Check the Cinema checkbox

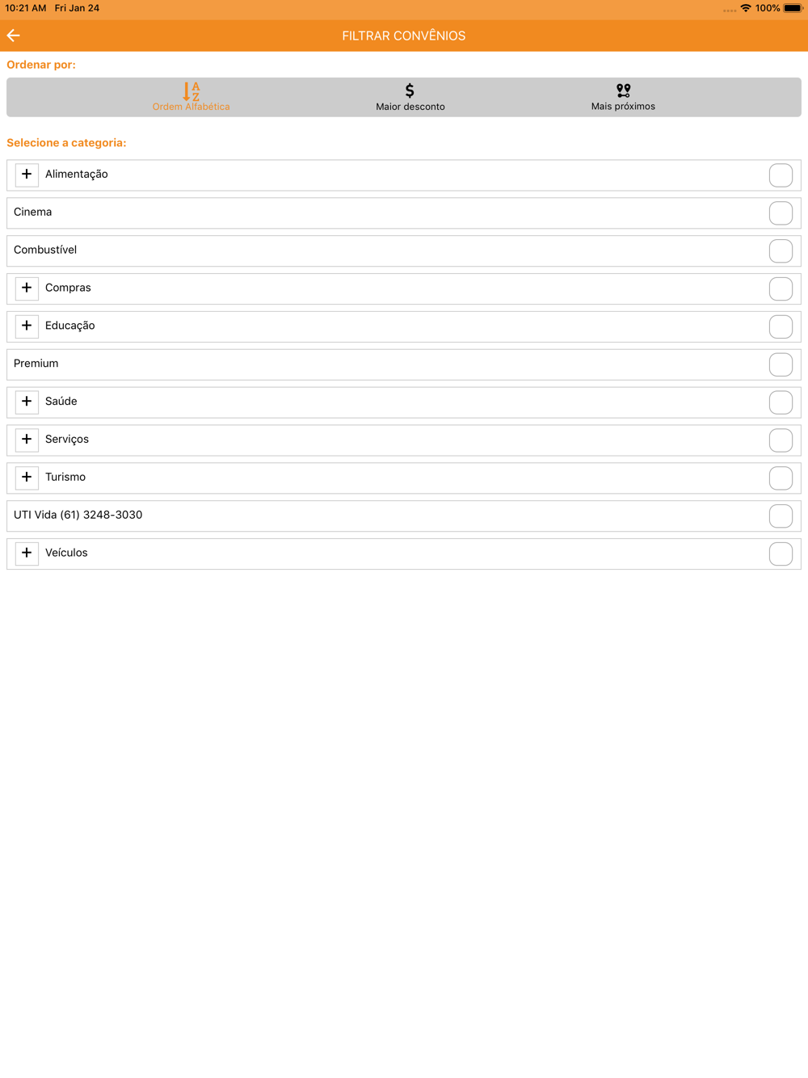(781, 213)
